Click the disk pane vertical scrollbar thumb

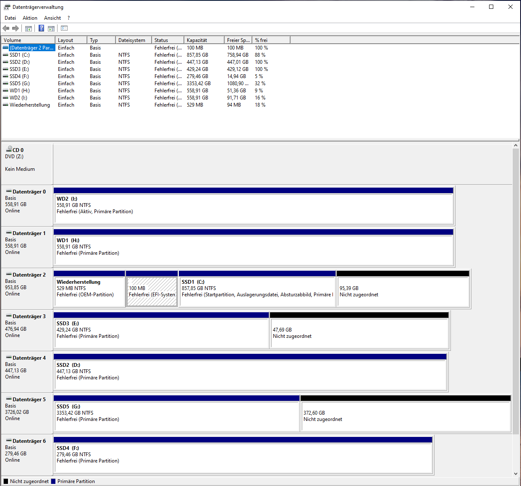point(516,291)
